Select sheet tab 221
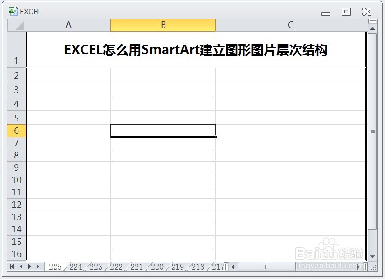The width and height of the screenshot is (385, 279). 137,267
